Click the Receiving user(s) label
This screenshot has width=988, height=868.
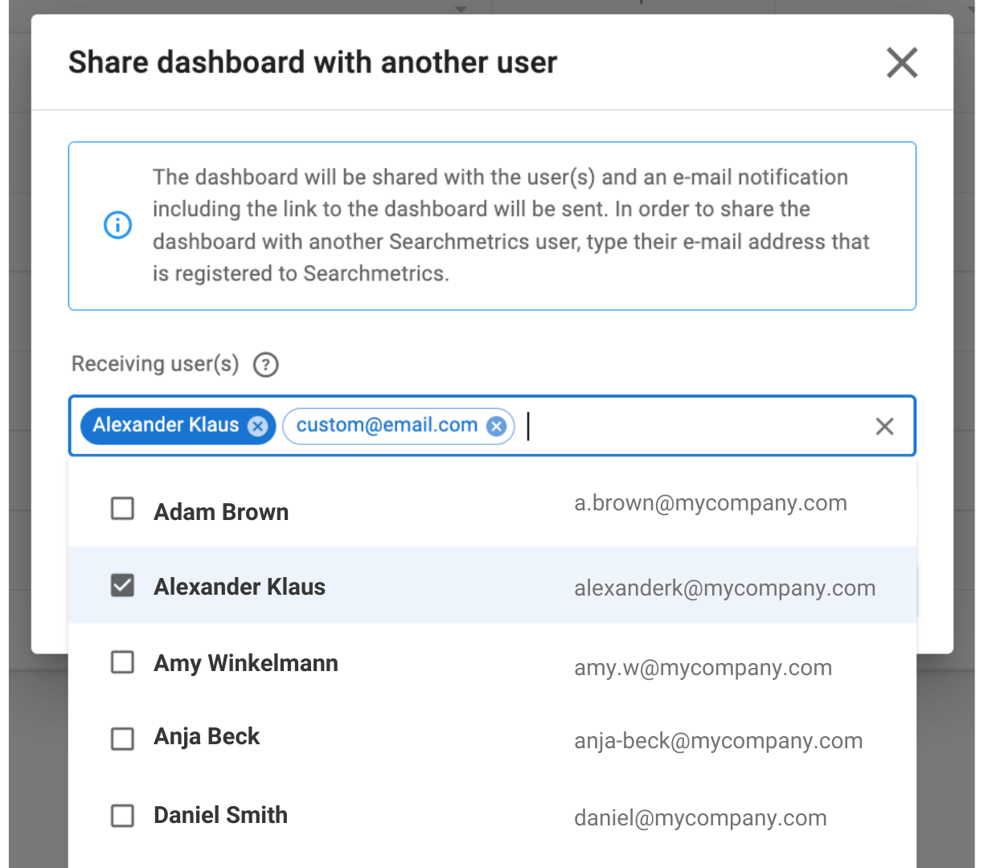tap(155, 364)
